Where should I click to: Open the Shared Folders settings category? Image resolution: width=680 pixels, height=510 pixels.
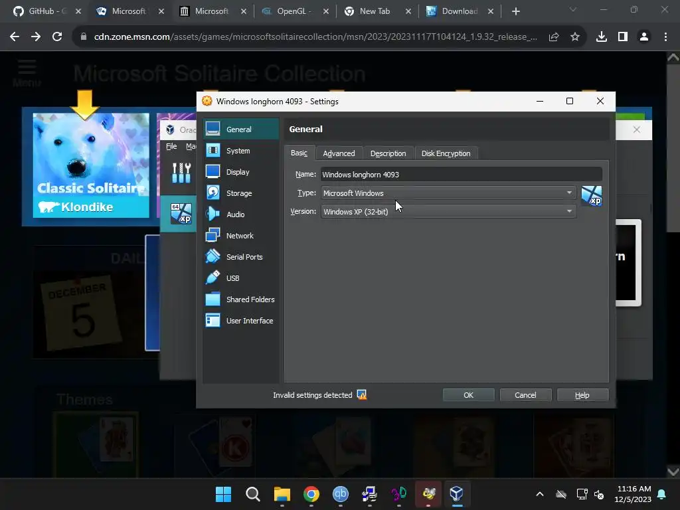point(240,299)
